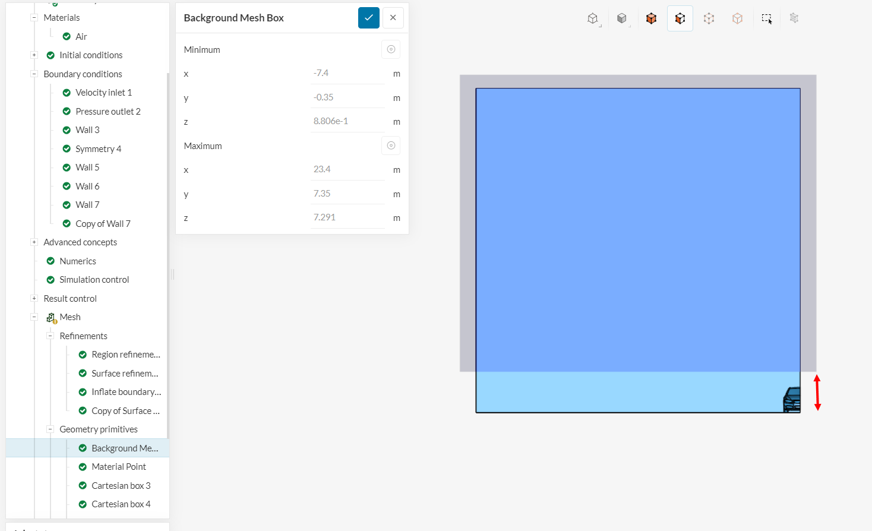
Task: Select Material Point geometry primitive
Action: tap(119, 467)
